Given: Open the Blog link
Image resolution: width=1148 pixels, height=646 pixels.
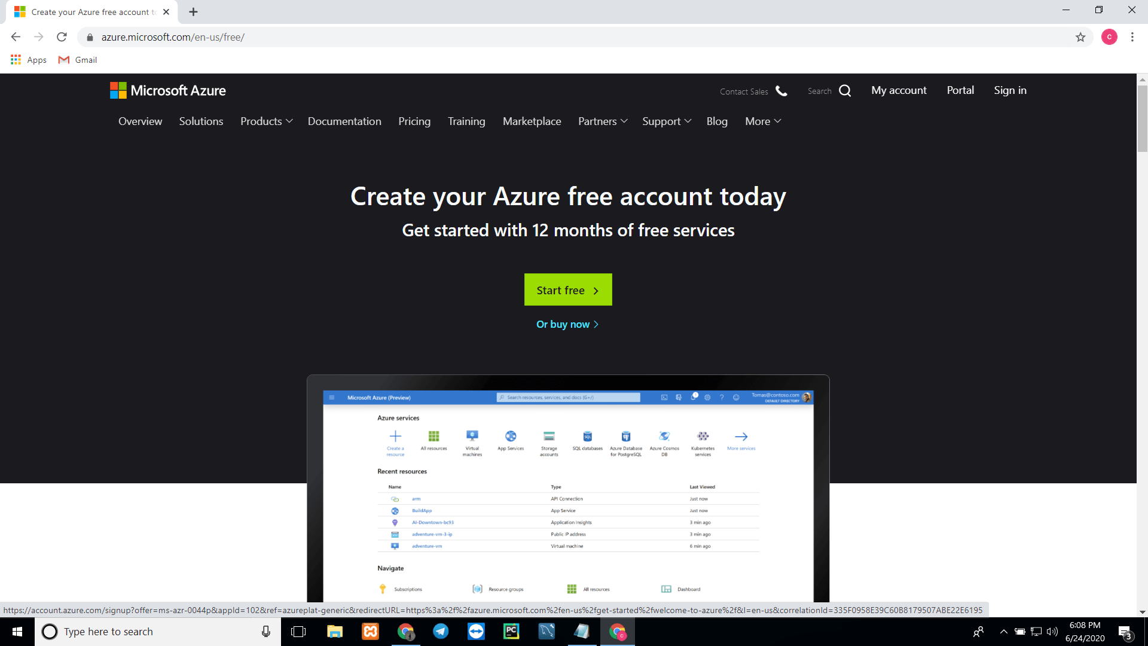Looking at the screenshot, I should click(717, 121).
